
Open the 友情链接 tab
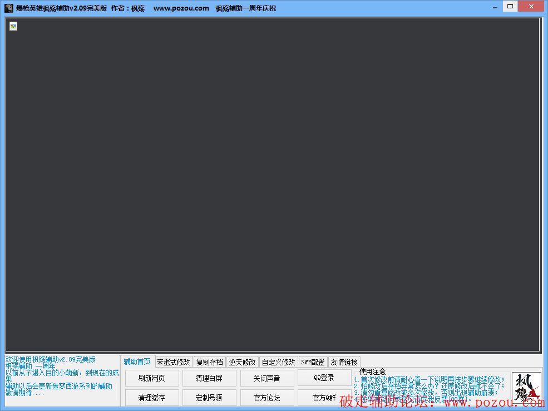pos(344,362)
